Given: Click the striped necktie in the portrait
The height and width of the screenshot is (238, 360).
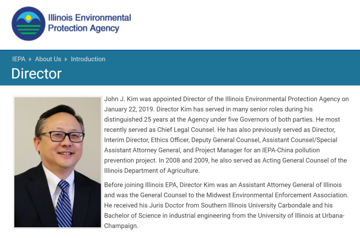Looking at the screenshot, I should 64,204.
